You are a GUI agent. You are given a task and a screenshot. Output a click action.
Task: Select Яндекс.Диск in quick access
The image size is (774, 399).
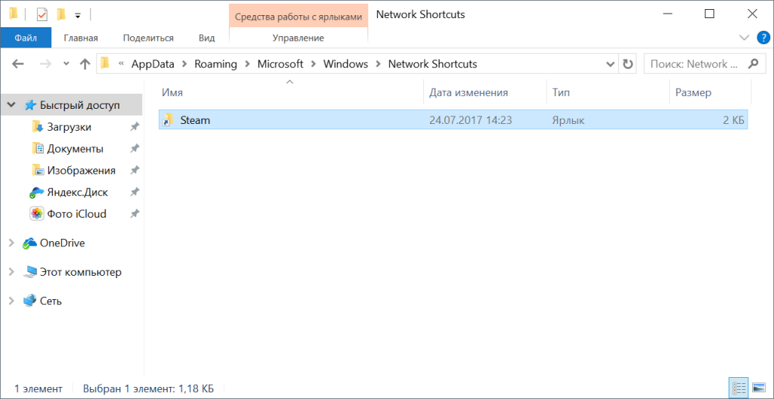coord(76,192)
